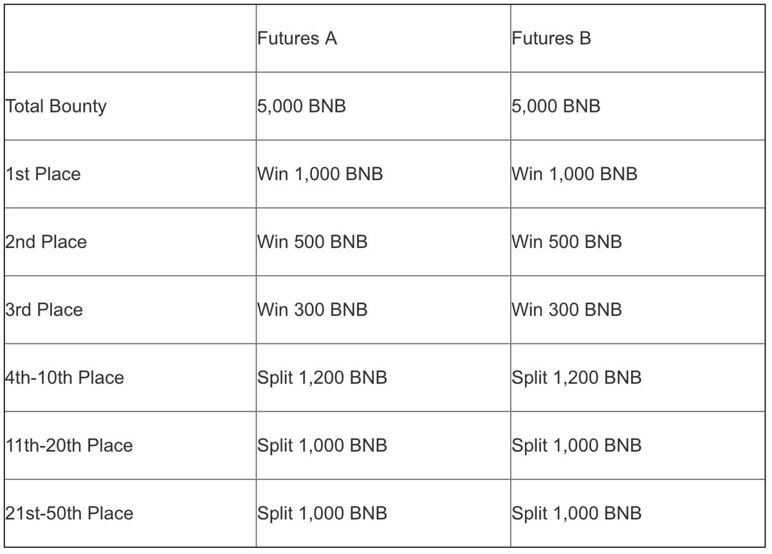Click Win 300 BNB under Futures B
The image size is (772, 554).
coord(567,310)
